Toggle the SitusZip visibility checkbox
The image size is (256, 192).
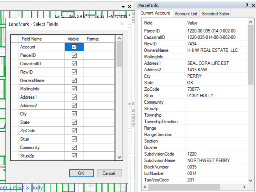tap(73, 156)
